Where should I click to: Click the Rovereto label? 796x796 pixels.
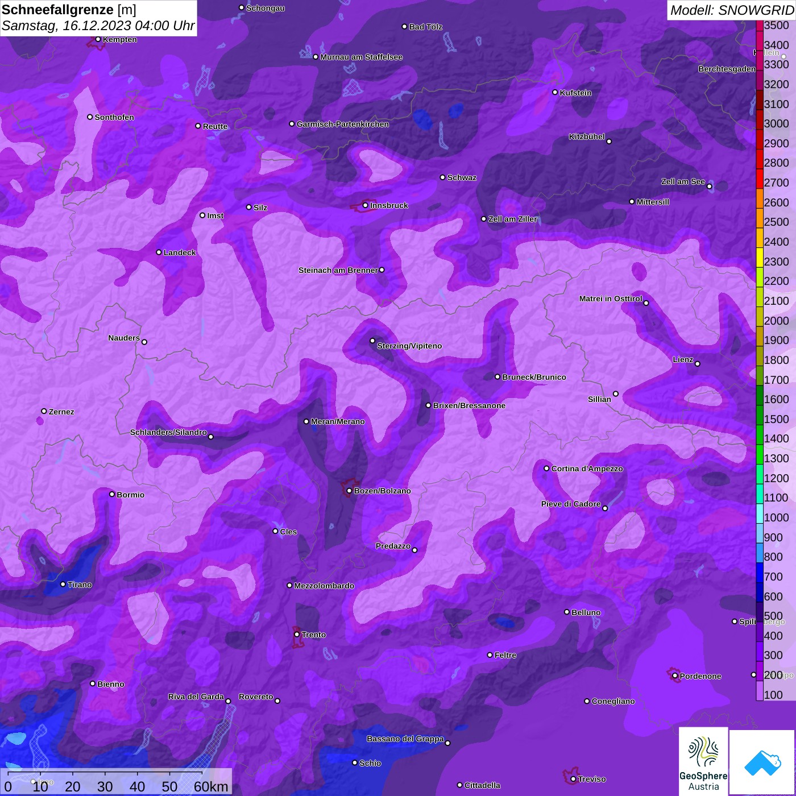point(256,696)
